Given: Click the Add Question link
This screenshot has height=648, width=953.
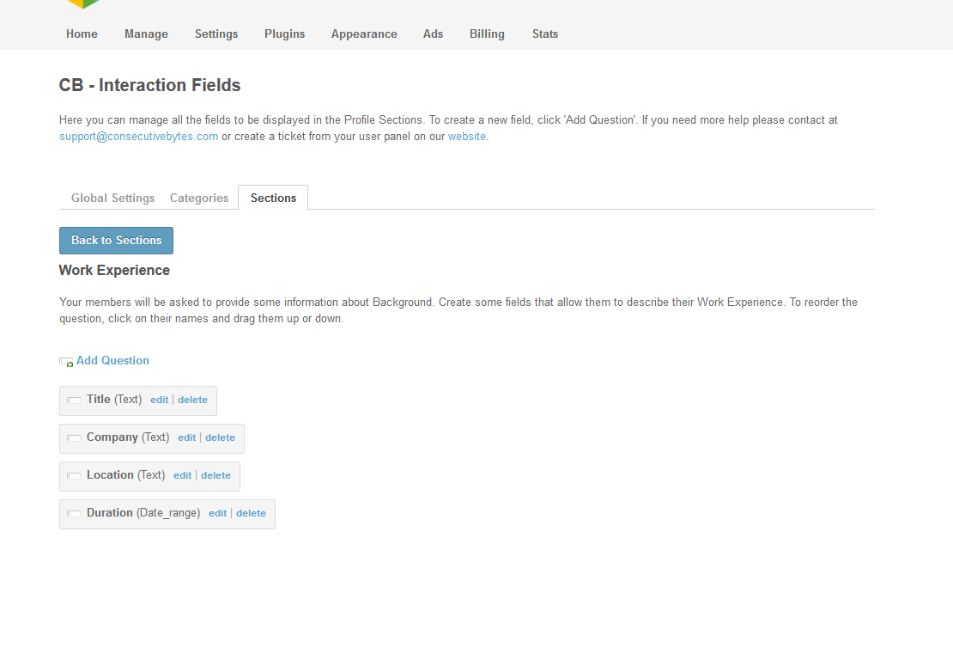Looking at the screenshot, I should [x=112, y=361].
